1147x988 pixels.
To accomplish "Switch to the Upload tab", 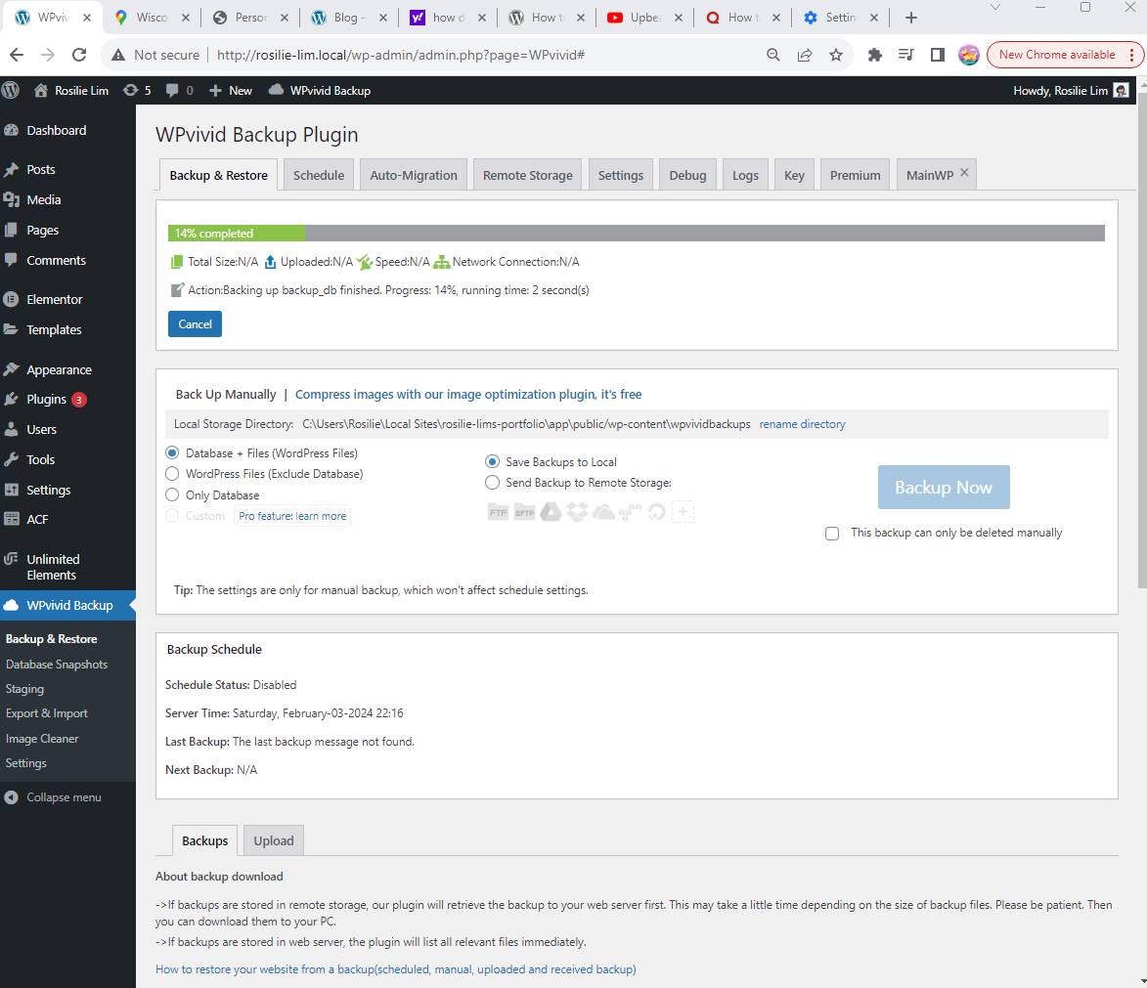I will coord(274,840).
